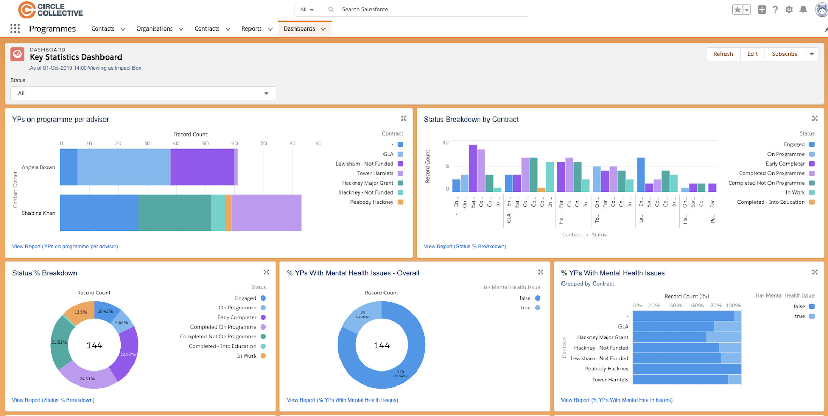
Task: Click the Circle Collective logo
Action: tap(50, 9)
